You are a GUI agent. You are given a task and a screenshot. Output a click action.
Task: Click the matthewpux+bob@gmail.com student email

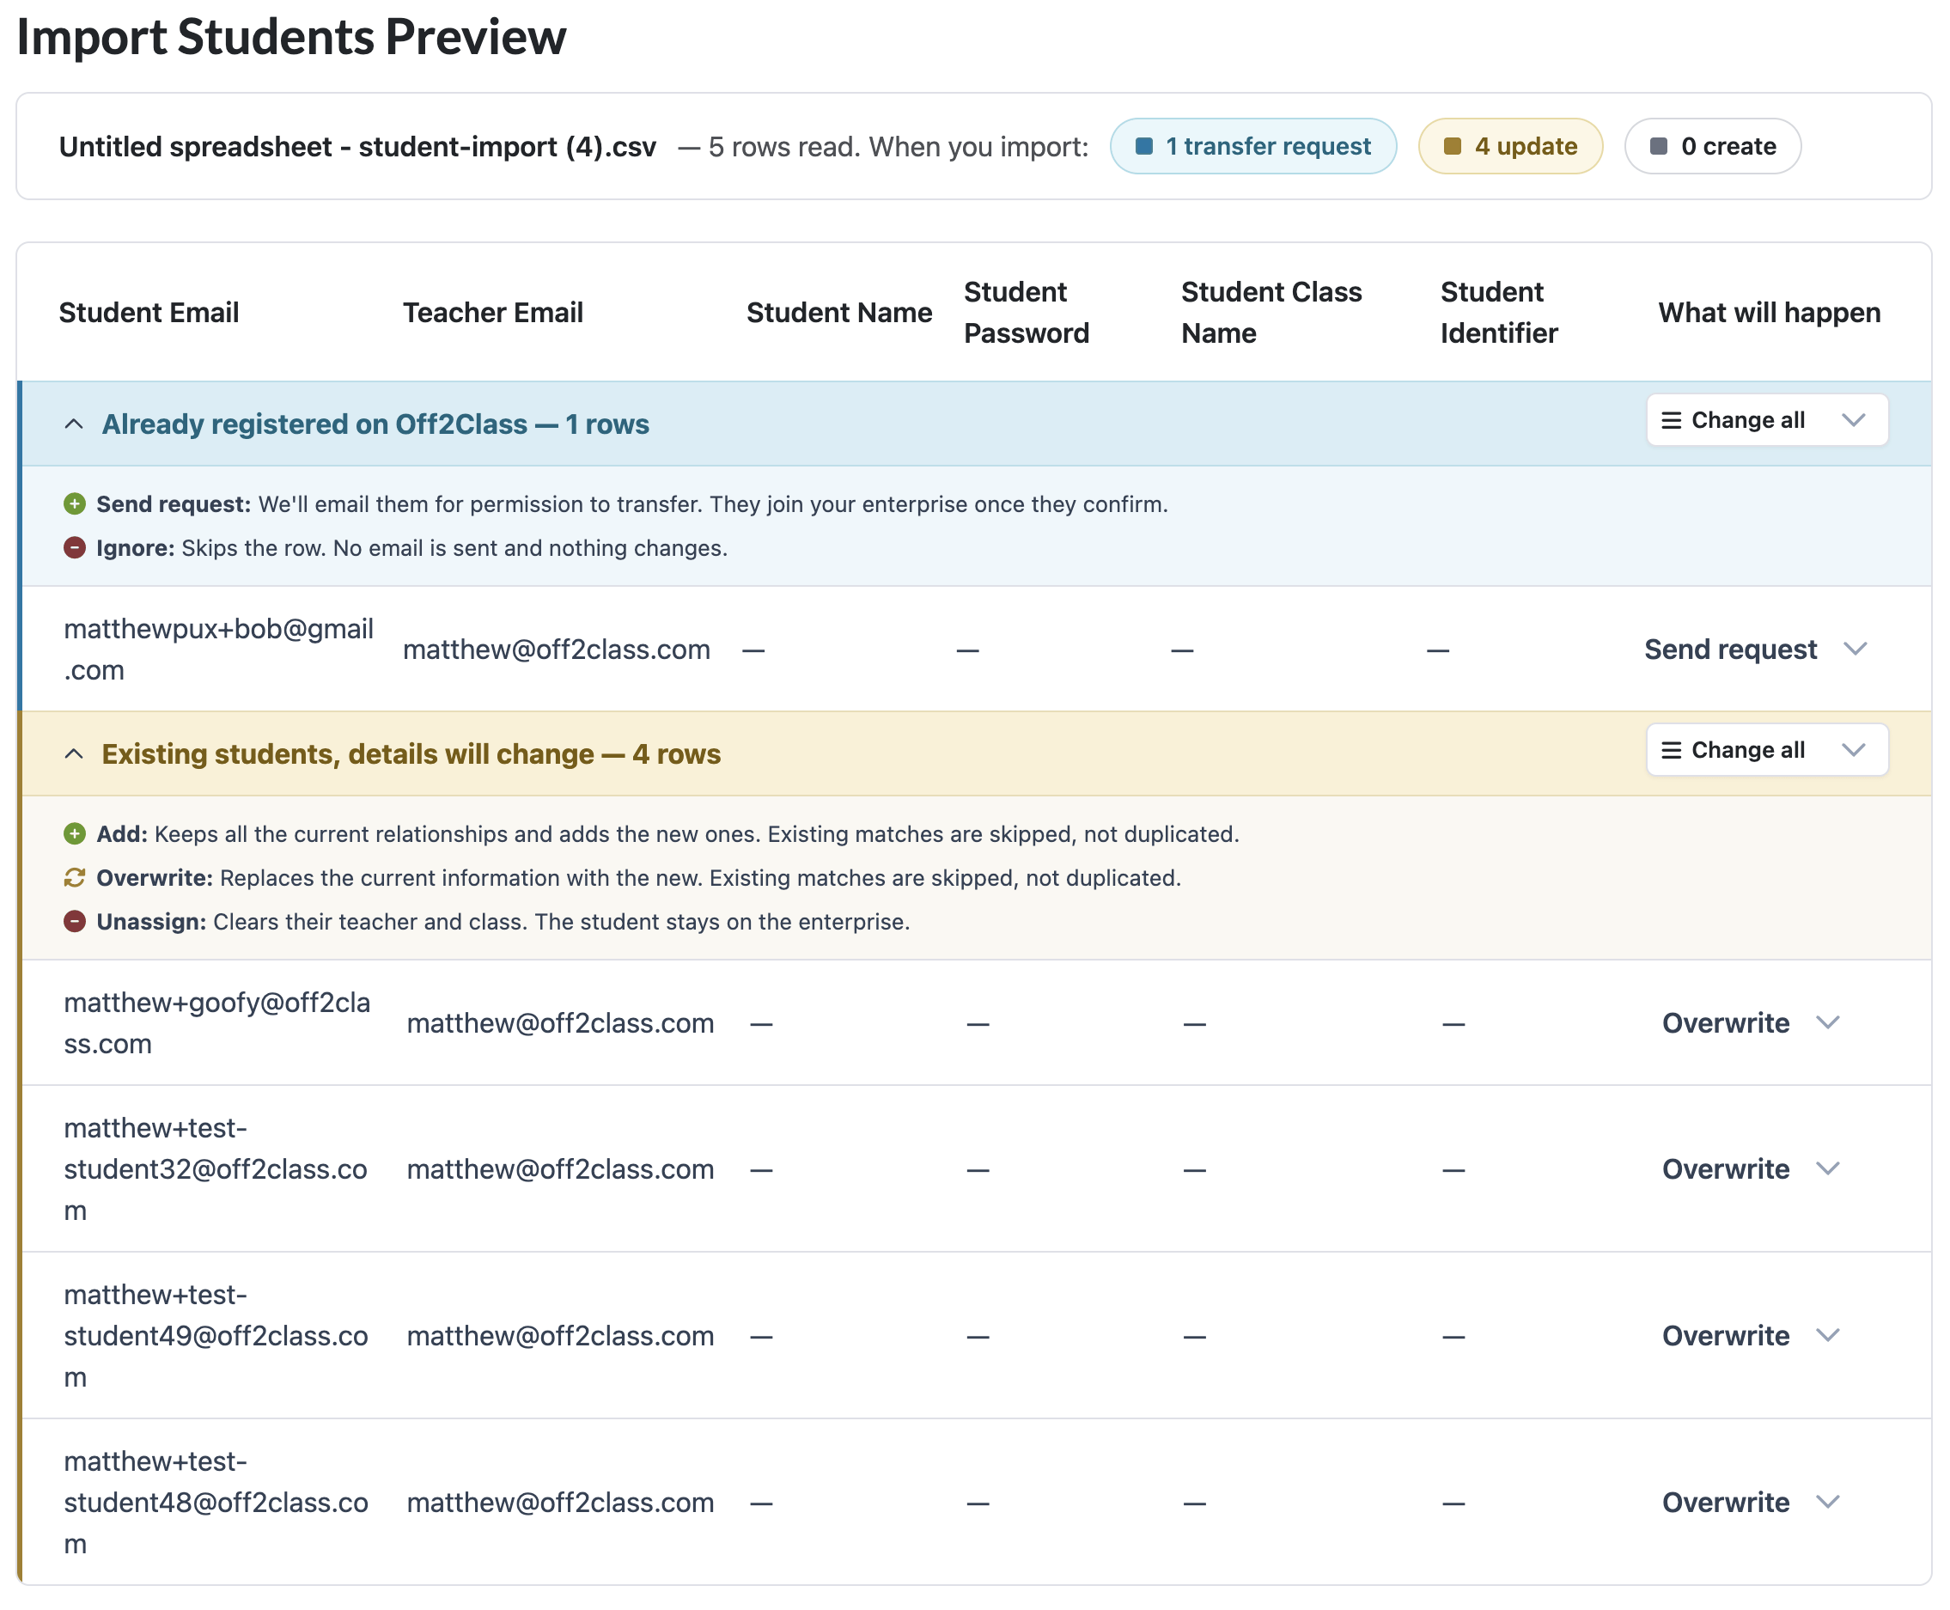click(x=219, y=649)
